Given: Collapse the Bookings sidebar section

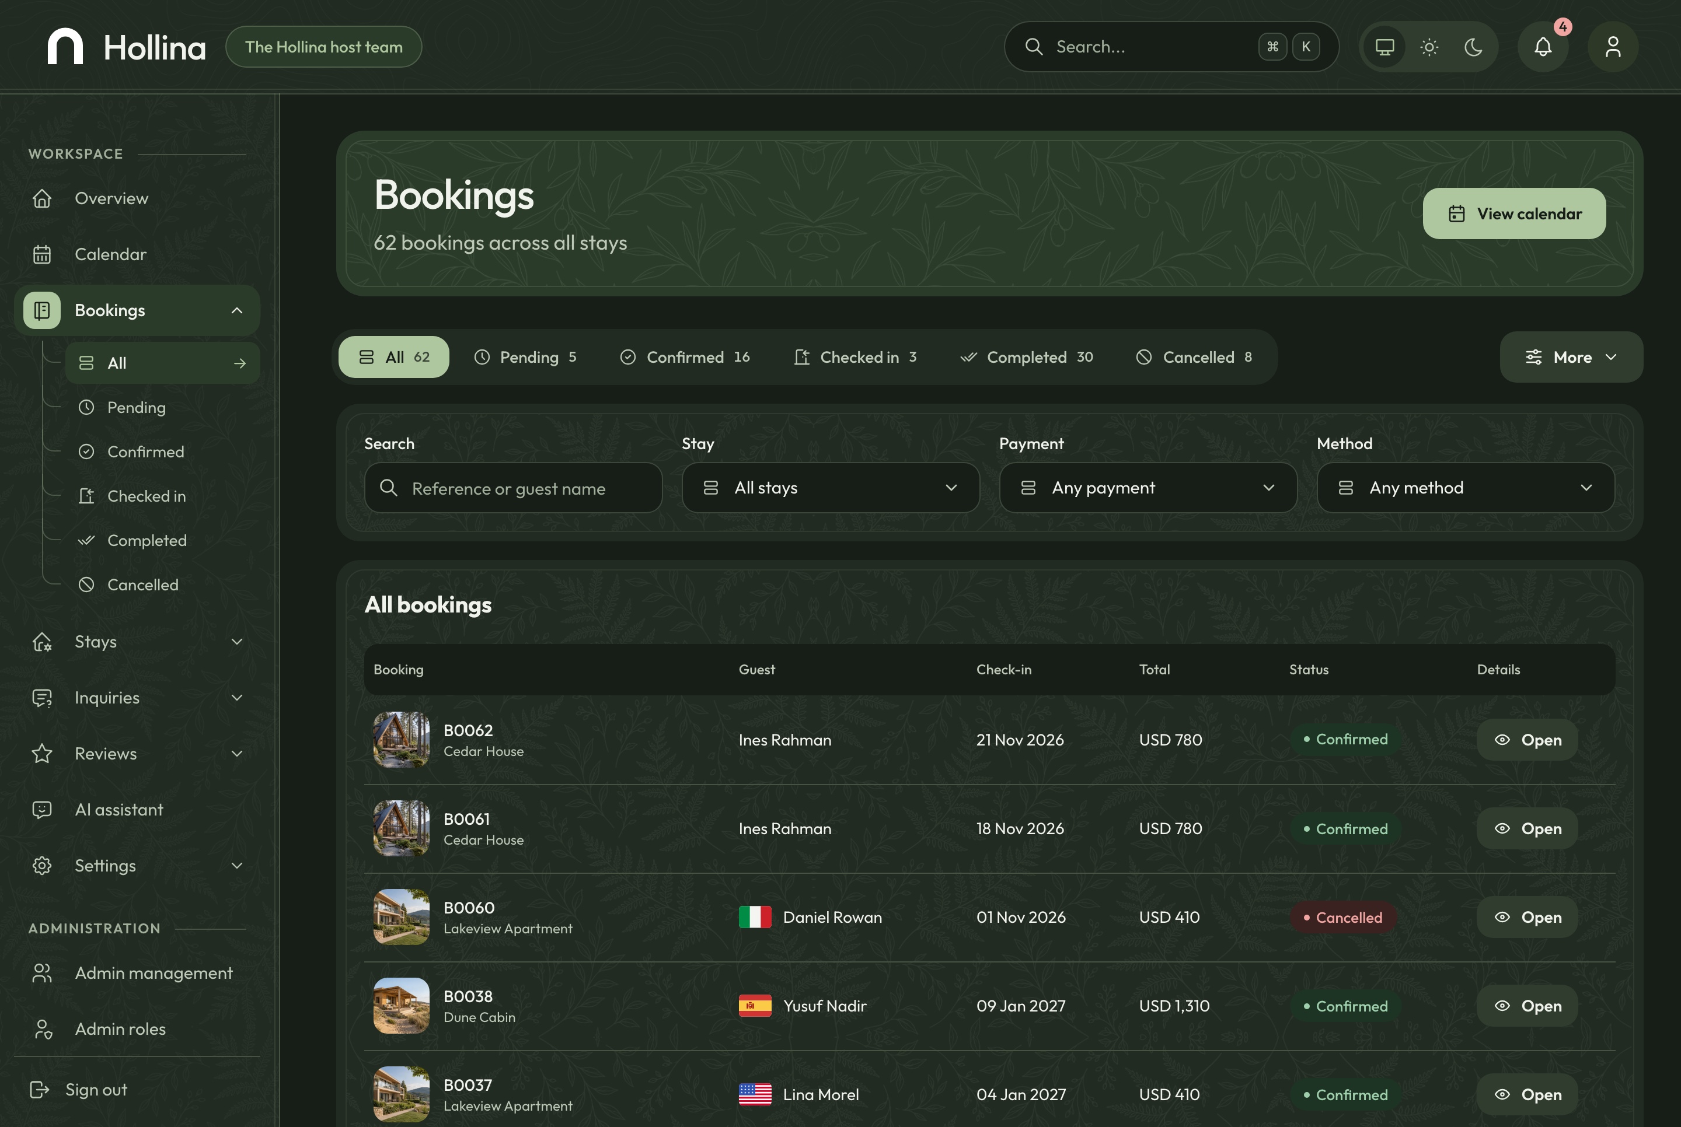Looking at the screenshot, I should (x=236, y=310).
